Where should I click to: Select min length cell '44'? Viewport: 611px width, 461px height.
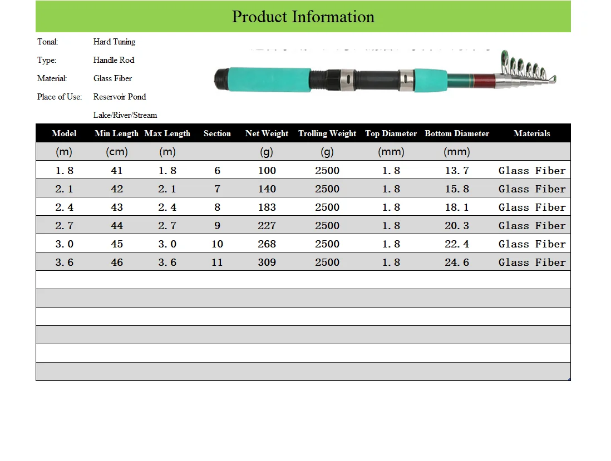(x=117, y=225)
